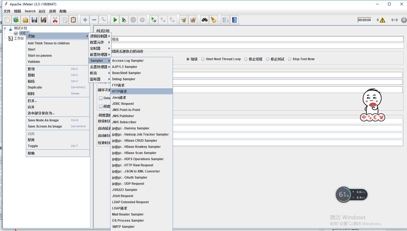Click Start no pauses toolbar icon

(124, 20)
